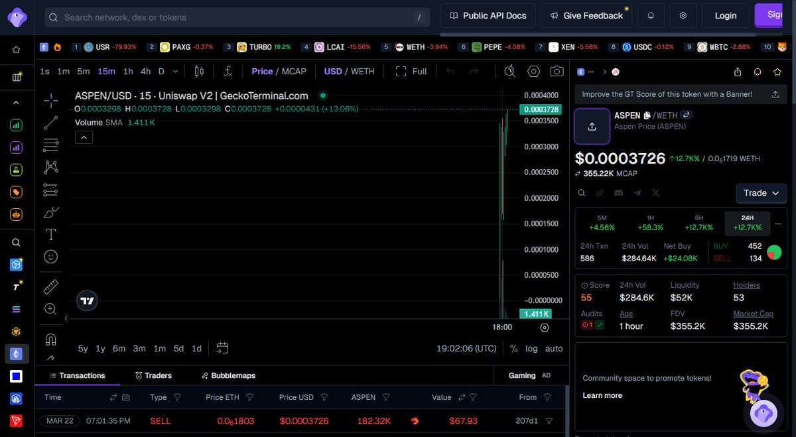
Task: Share this ASPEN pool page
Action: tap(738, 72)
